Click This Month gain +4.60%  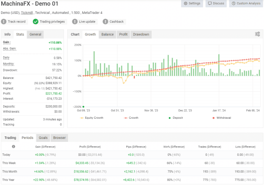click(39, 171)
